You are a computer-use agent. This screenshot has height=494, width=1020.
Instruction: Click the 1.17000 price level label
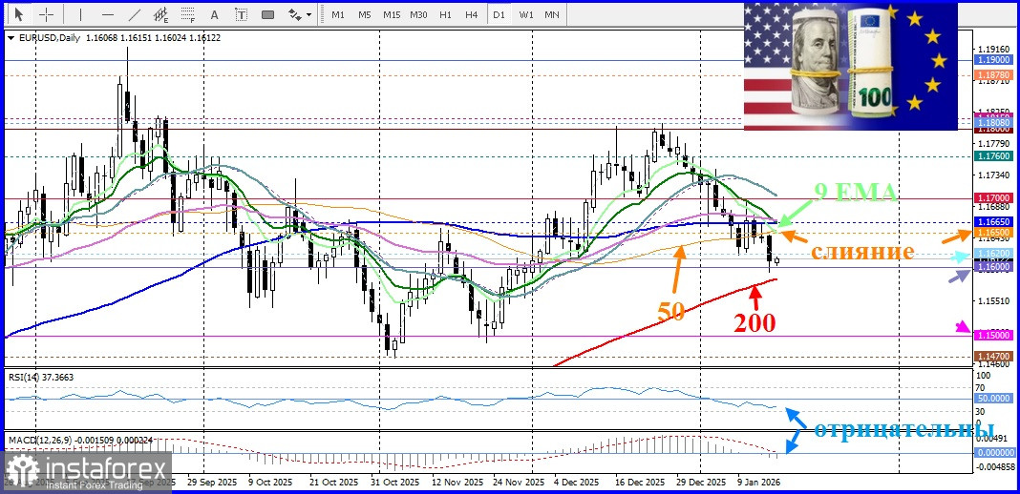[x=993, y=197]
